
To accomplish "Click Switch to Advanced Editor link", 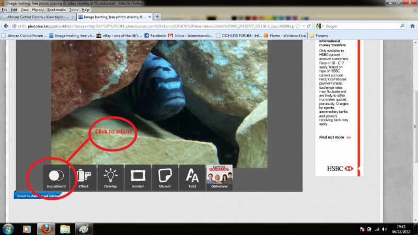I will click(x=38, y=196).
